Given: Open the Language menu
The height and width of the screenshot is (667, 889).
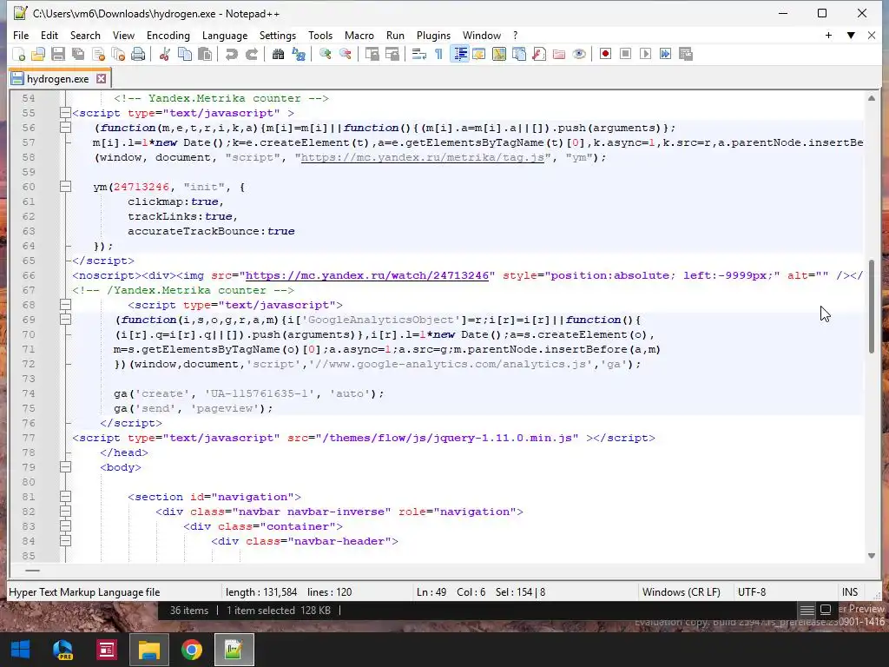Looking at the screenshot, I should (225, 35).
